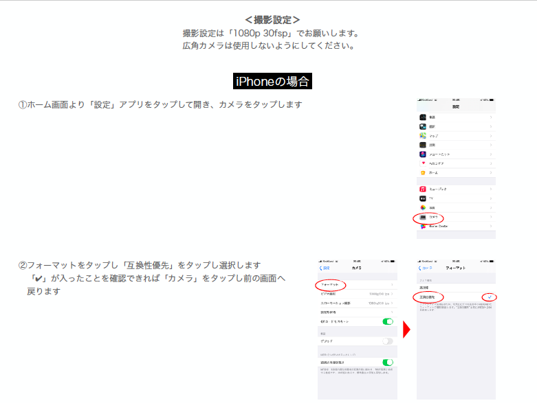Toggle the bottom green switch on Camera screen

pyautogui.click(x=388, y=362)
